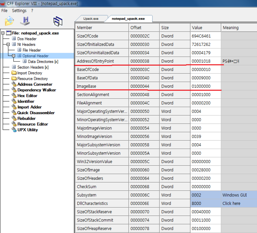Click the Rebuilder tool icon
The height and width of the screenshot is (233, 257).
(14, 118)
